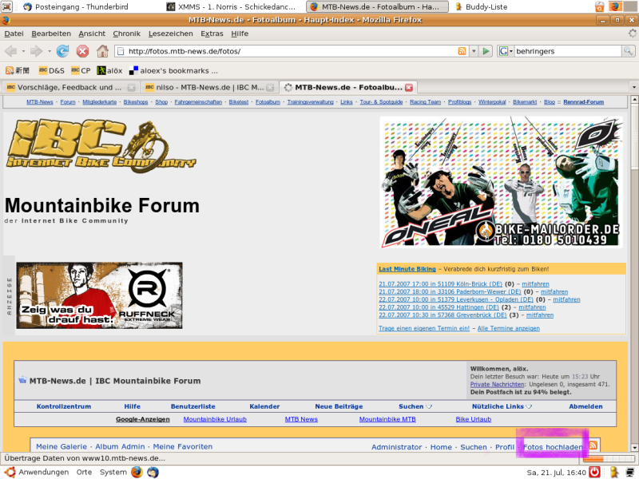The height and width of the screenshot is (479, 639).
Task: Click the display icon in bottom panel tray
Action: (630, 472)
